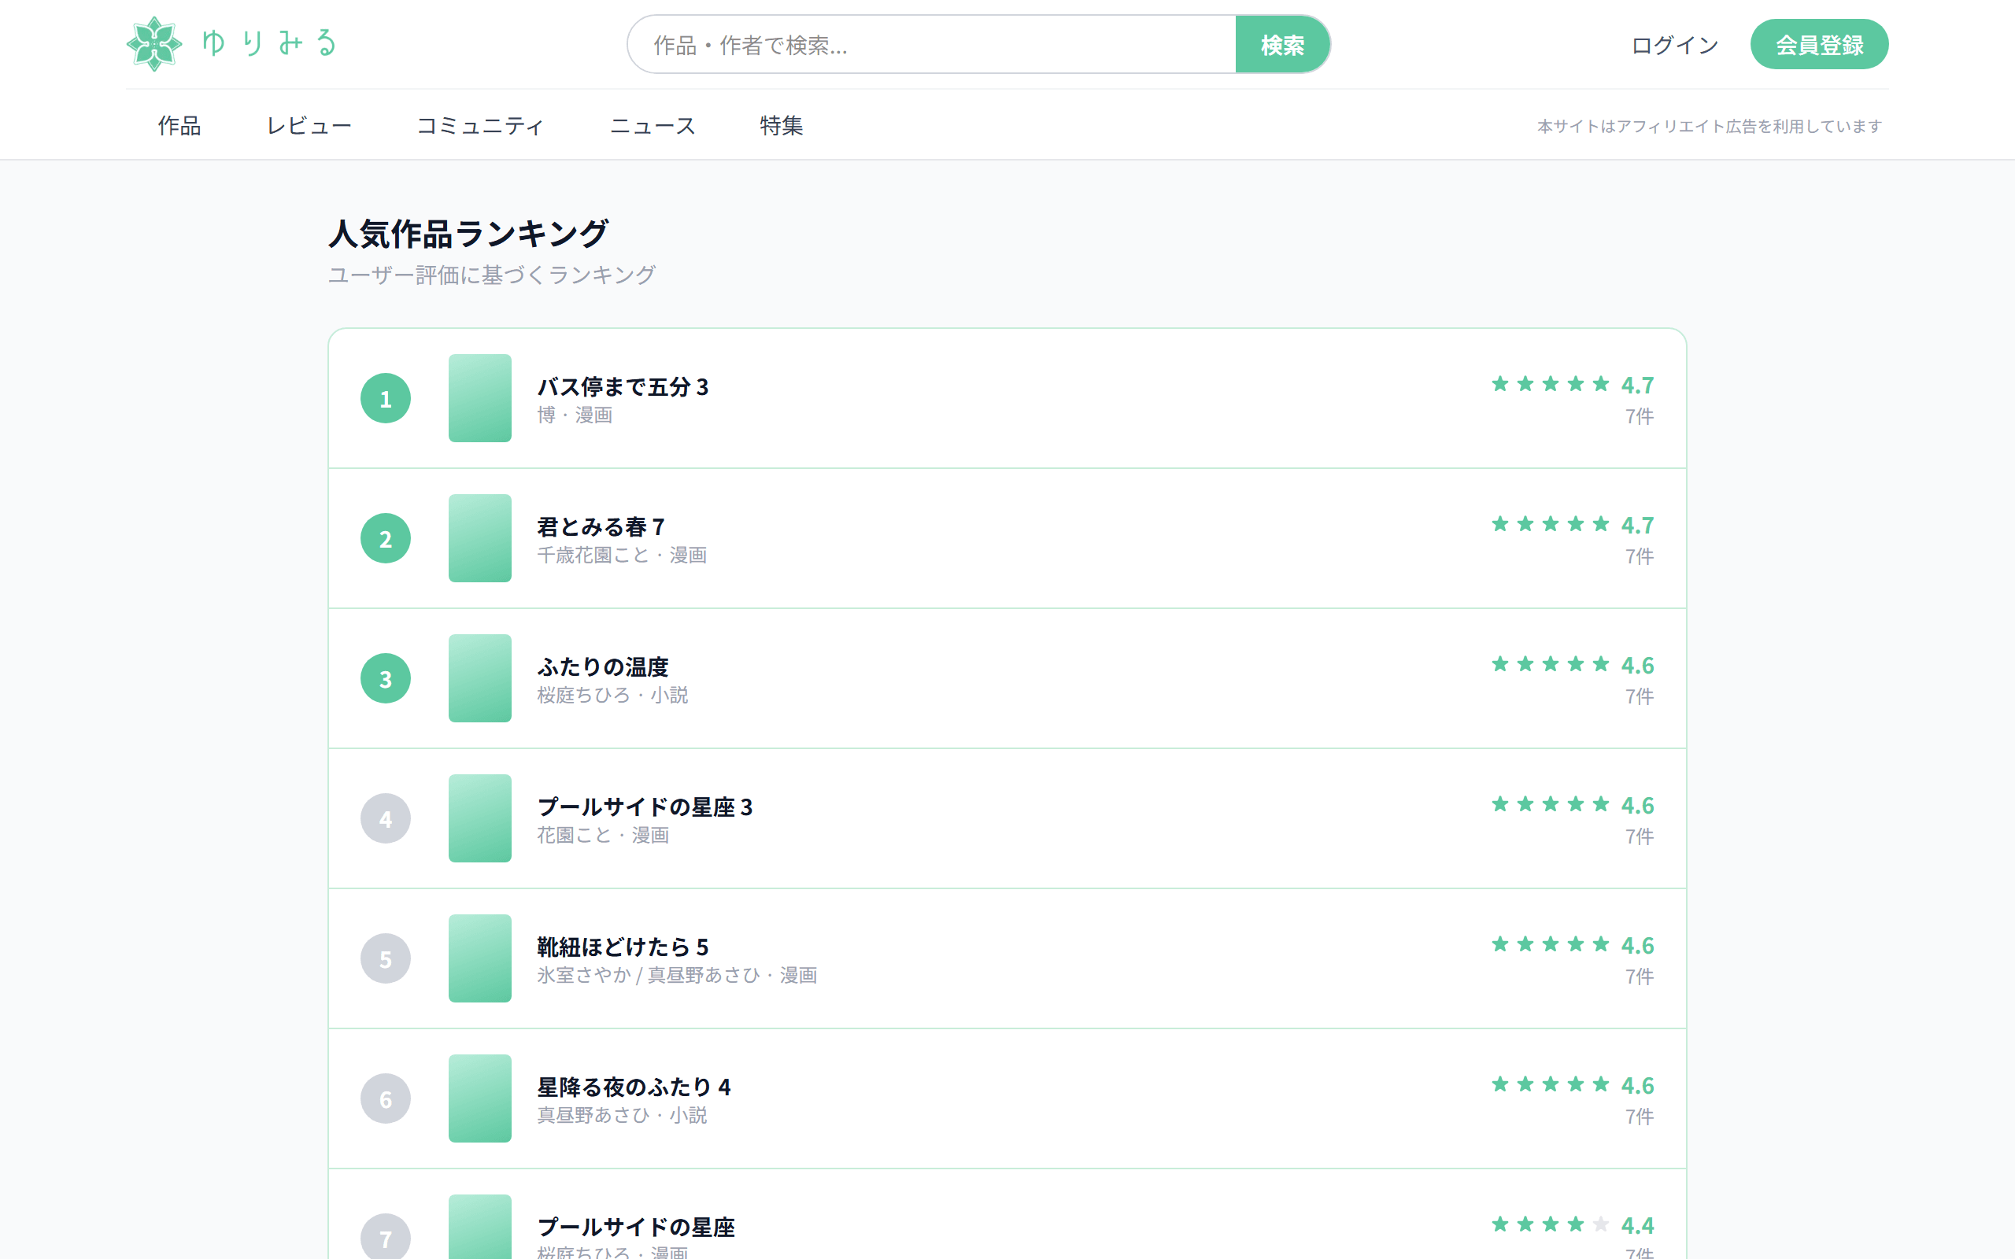The height and width of the screenshot is (1259, 2015).
Task: Click the rank 4 badge
Action: point(386,818)
